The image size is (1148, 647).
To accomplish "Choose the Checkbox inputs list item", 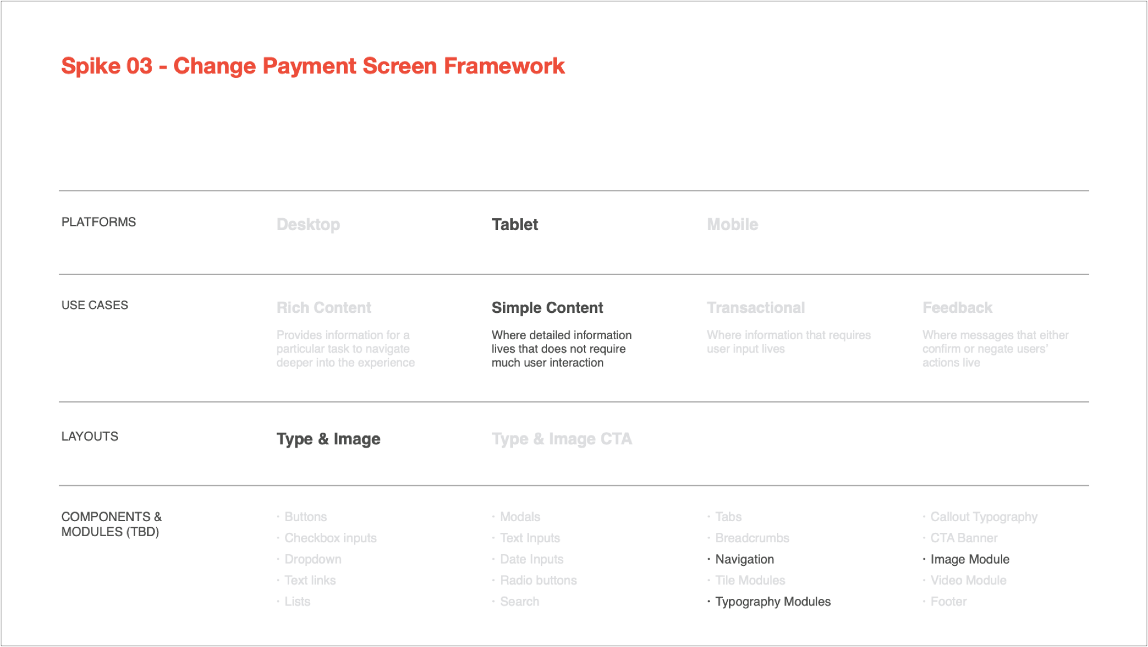I will 330,538.
